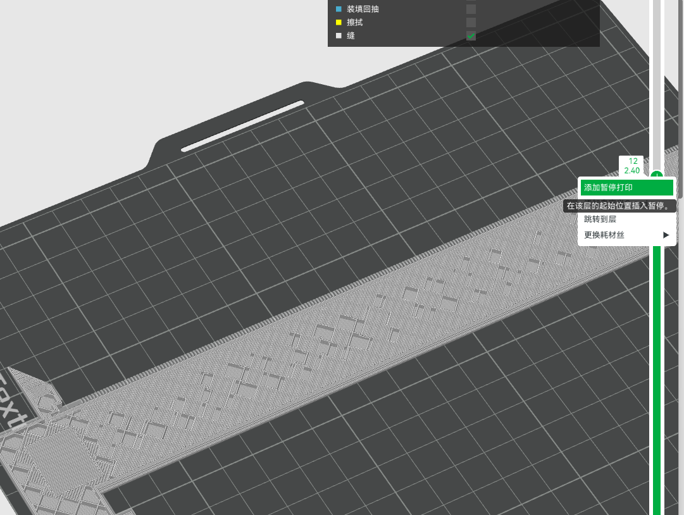Click the green layer slider track

coord(657,380)
